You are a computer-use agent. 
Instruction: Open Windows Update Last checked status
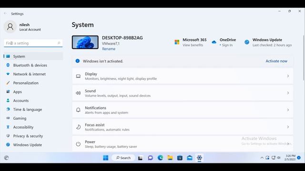[272, 45]
